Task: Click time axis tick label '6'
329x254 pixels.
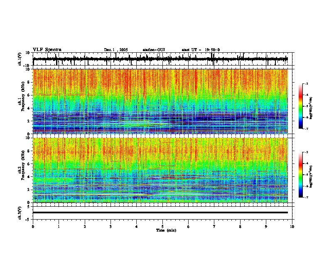Action: click(189, 227)
